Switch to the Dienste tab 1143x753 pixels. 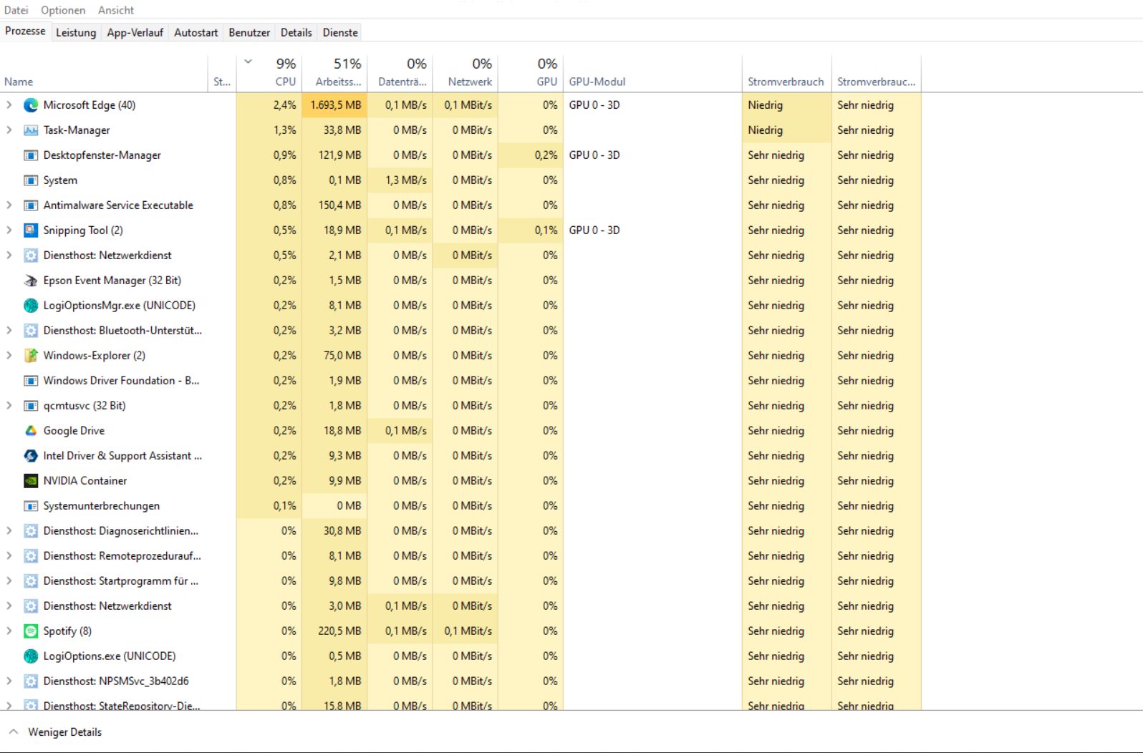340,32
